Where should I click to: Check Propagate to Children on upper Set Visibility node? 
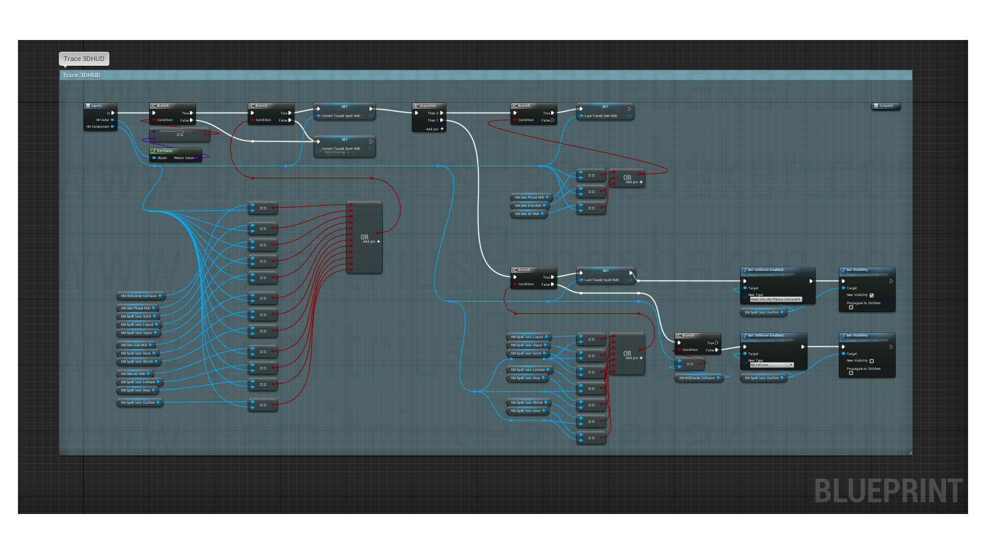tap(851, 308)
